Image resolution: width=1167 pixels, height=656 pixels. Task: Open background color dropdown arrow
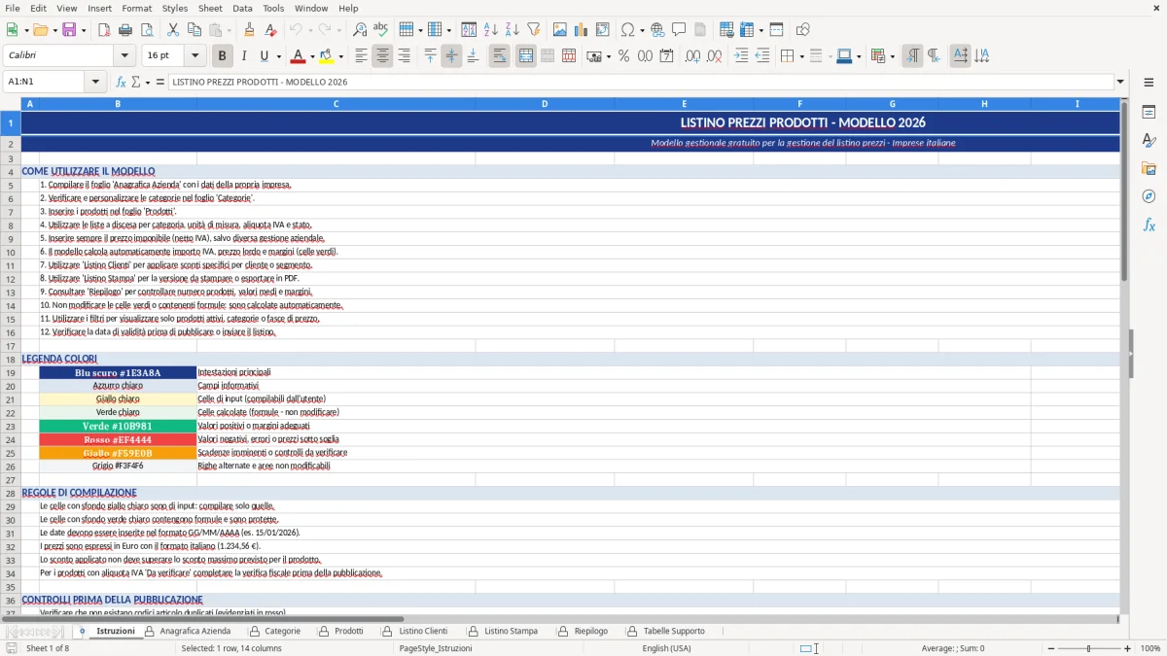point(340,56)
